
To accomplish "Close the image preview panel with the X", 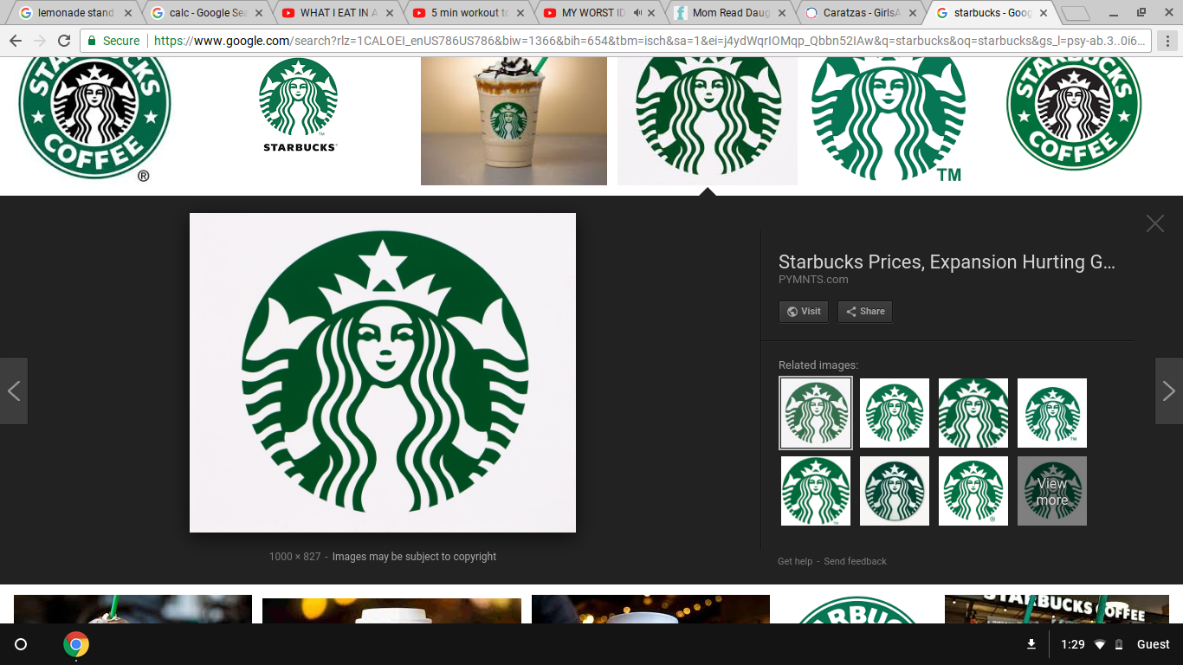I will [1155, 223].
